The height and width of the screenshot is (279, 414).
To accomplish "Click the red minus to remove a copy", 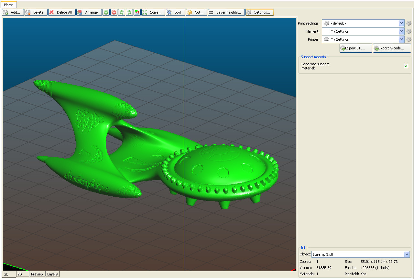I will [x=114, y=12].
